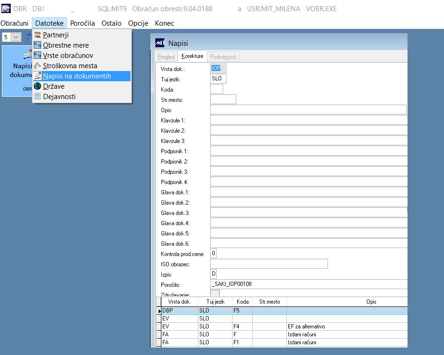This screenshot has height=355, width=444.
Task: Click the Opis input field
Action: 308,110
